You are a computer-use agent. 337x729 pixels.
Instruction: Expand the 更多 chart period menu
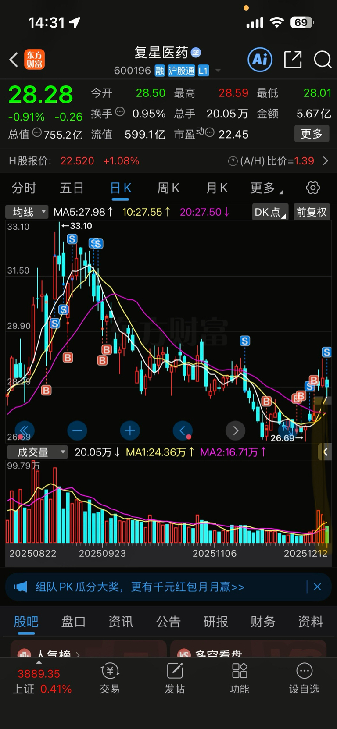tap(266, 188)
